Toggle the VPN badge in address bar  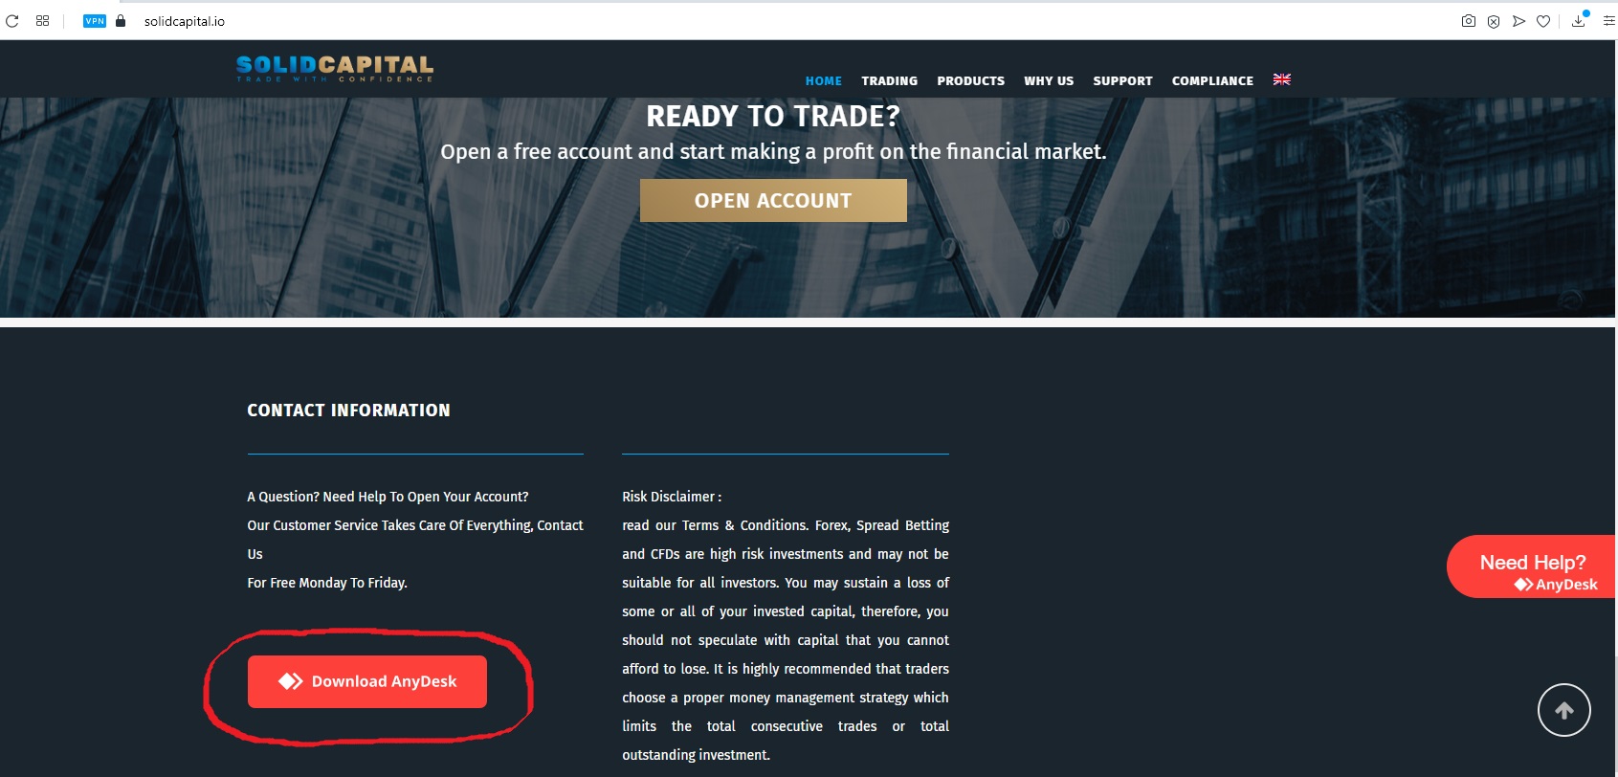[x=95, y=21]
